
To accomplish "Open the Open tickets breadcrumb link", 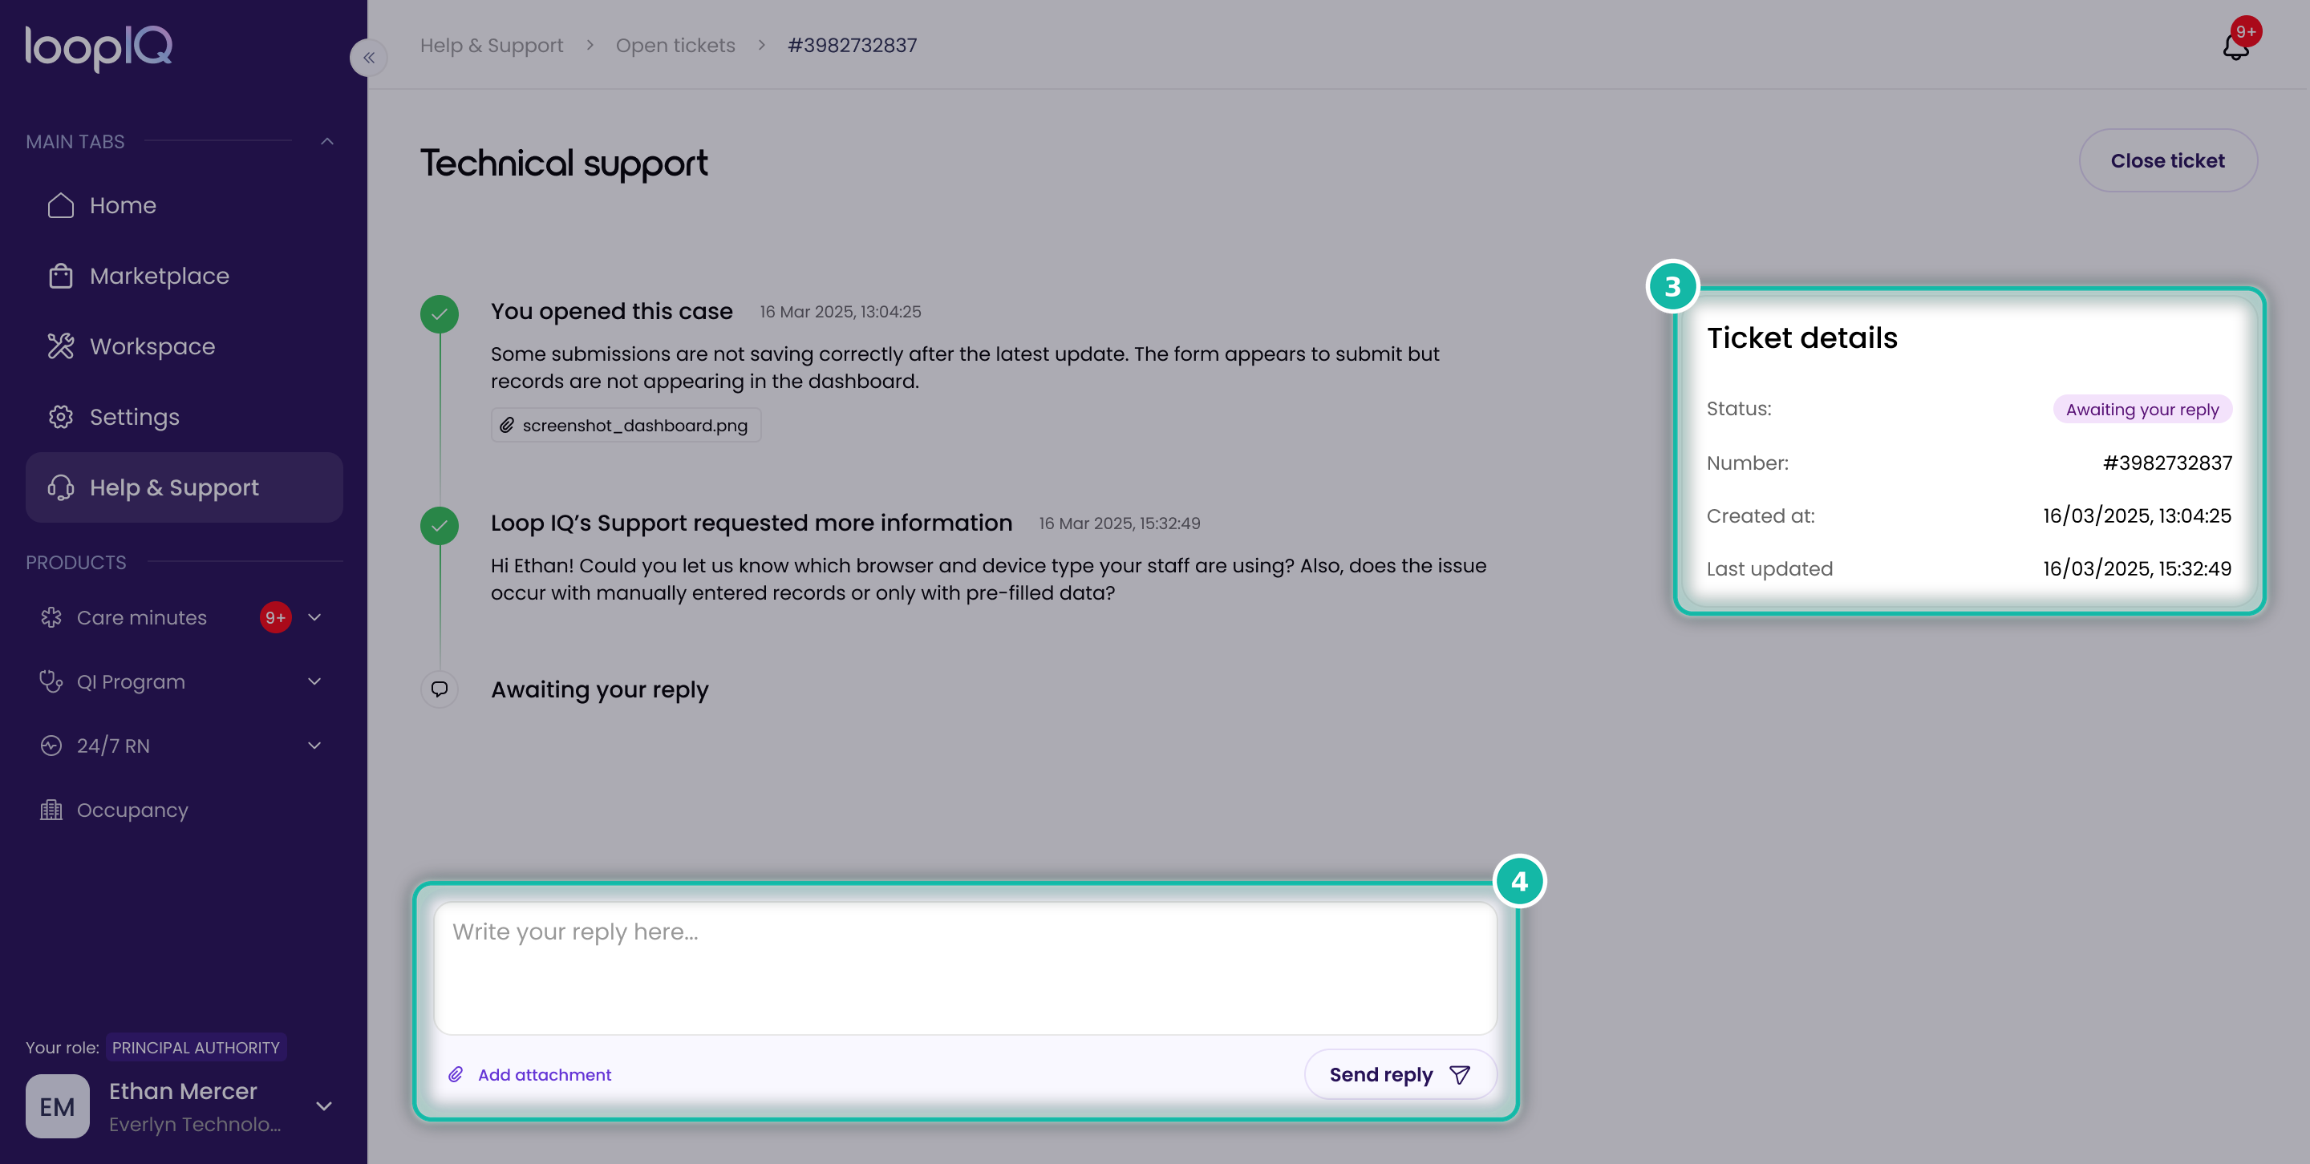I will click(x=675, y=45).
